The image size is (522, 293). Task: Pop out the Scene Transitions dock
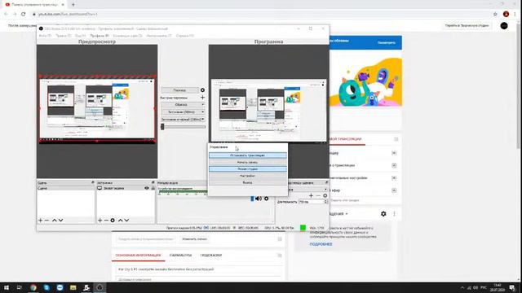click(326, 182)
